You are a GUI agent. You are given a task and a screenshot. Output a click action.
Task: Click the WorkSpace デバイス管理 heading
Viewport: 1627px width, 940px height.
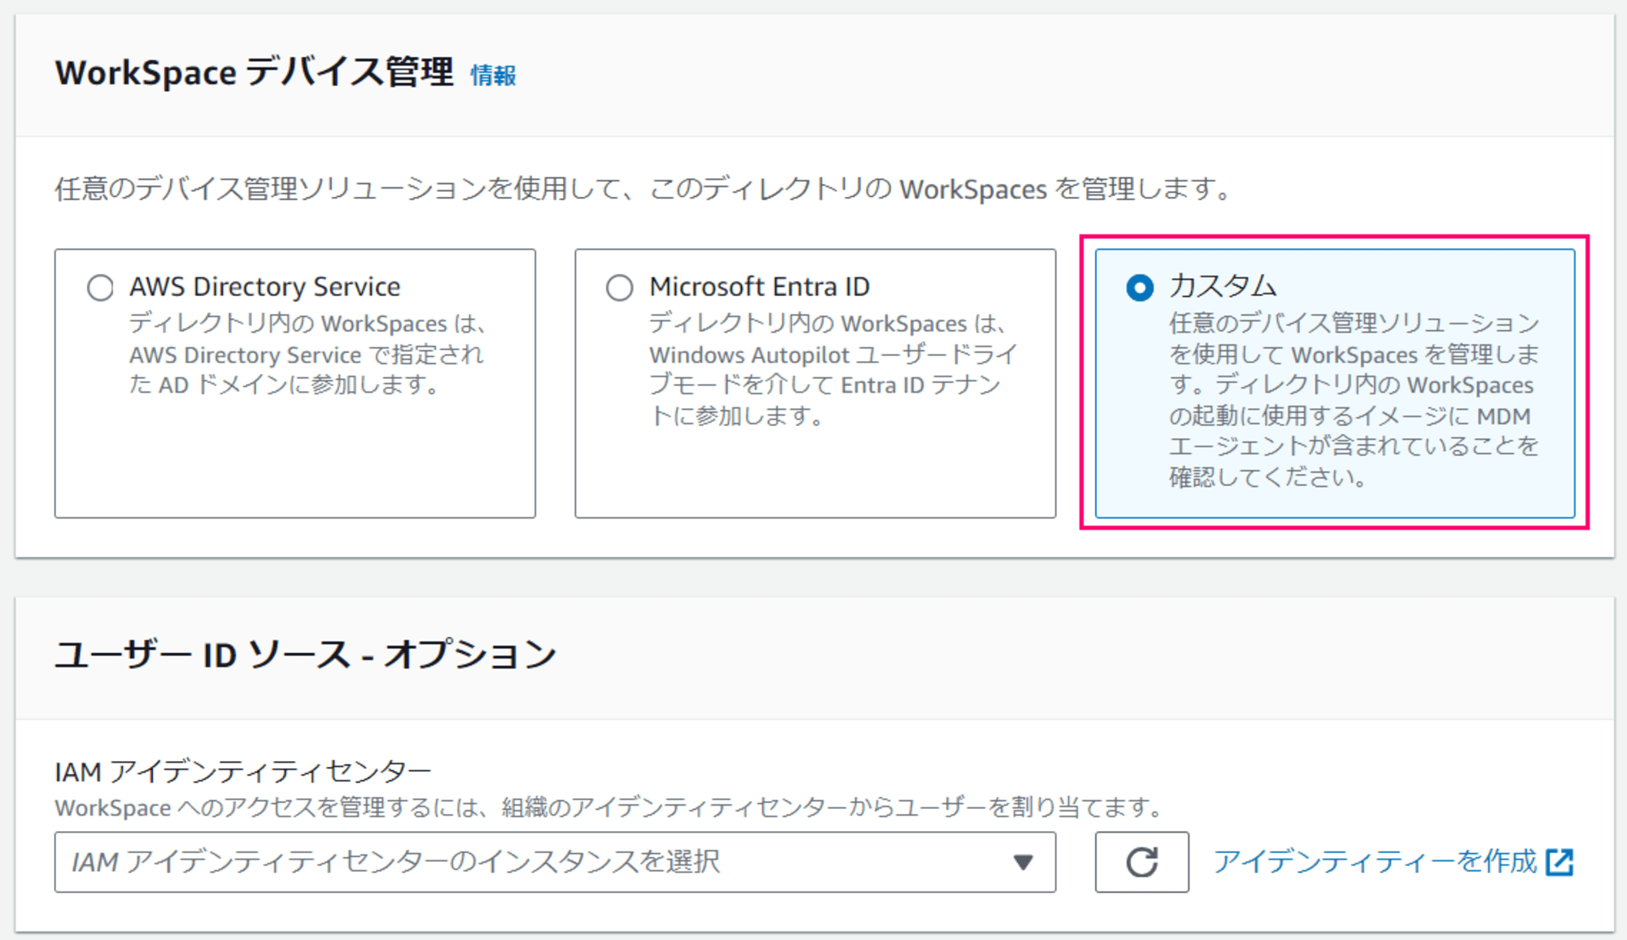coord(255,73)
